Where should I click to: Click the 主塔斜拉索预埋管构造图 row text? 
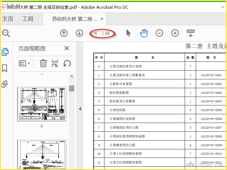127,136
